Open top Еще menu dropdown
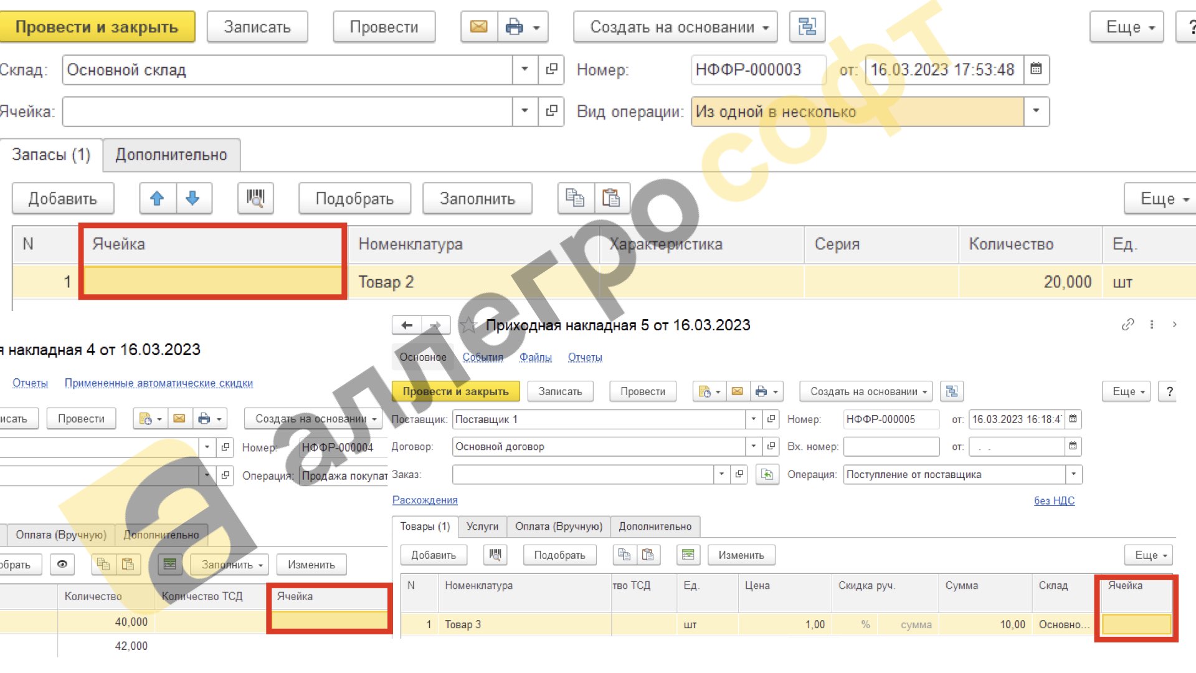The height and width of the screenshot is (673, 1196). (x=1126, y=27)
